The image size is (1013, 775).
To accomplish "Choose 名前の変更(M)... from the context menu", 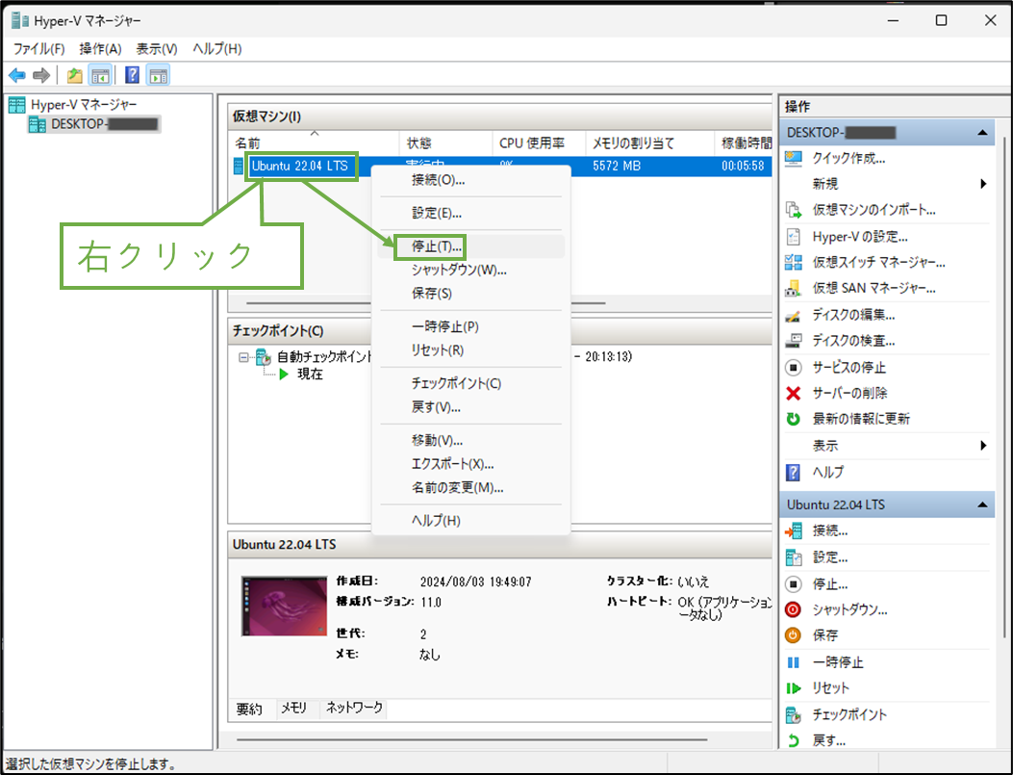I will [471, 487].
